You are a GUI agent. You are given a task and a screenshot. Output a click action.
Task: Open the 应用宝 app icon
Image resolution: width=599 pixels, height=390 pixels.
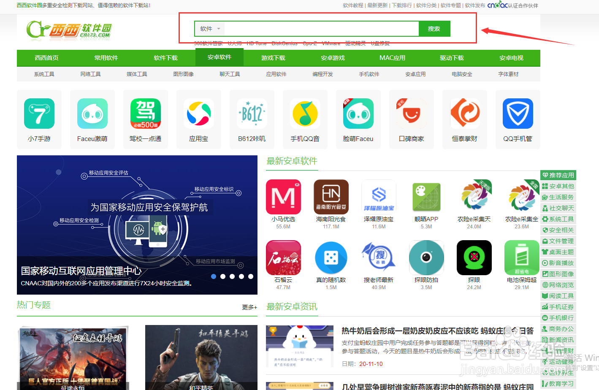[x=199, y=114]
